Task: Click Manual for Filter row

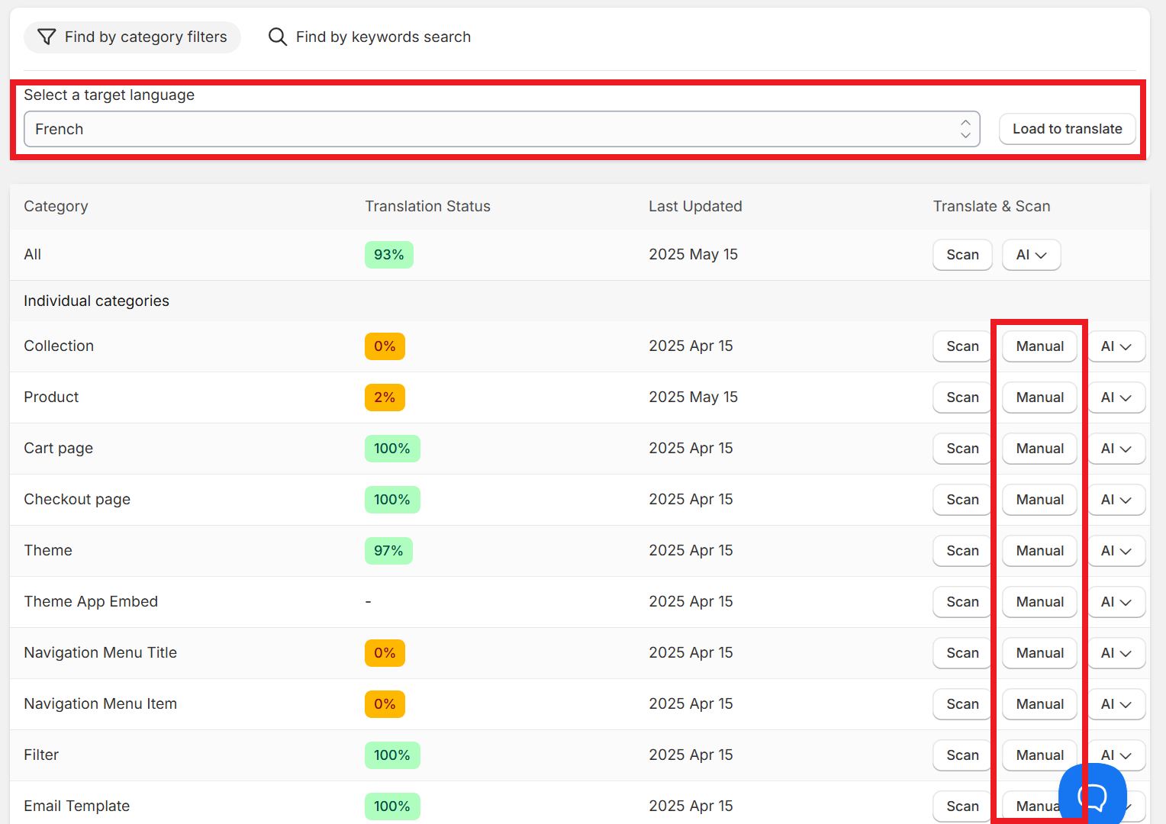Action: 1039,755
